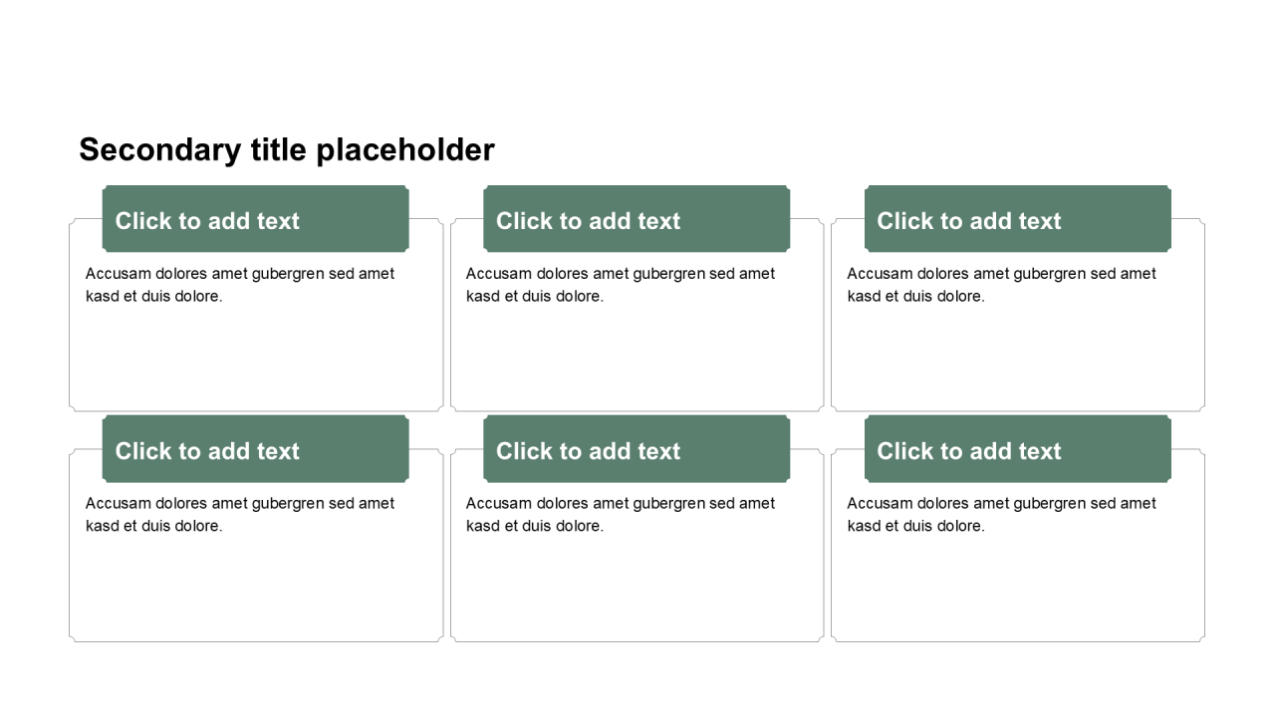The height and width of the screenshot is (717, 1275).
Task: Click empty space below text in top-middle card
Action: [x=637, y=358]
